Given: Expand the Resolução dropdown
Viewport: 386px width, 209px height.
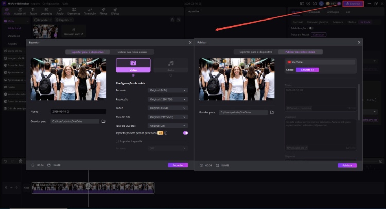Looking at the screenshot, I should click(168, 99).
